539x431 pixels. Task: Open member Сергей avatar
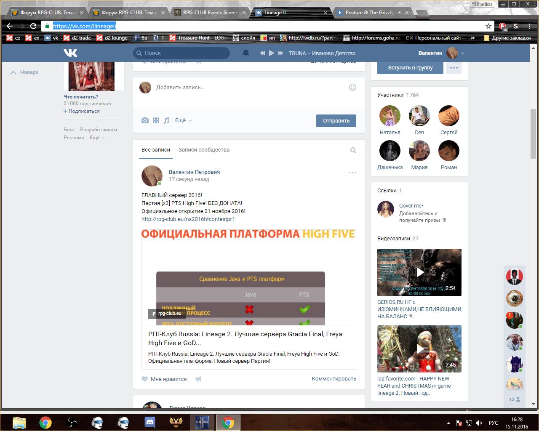tap(449, 116)
